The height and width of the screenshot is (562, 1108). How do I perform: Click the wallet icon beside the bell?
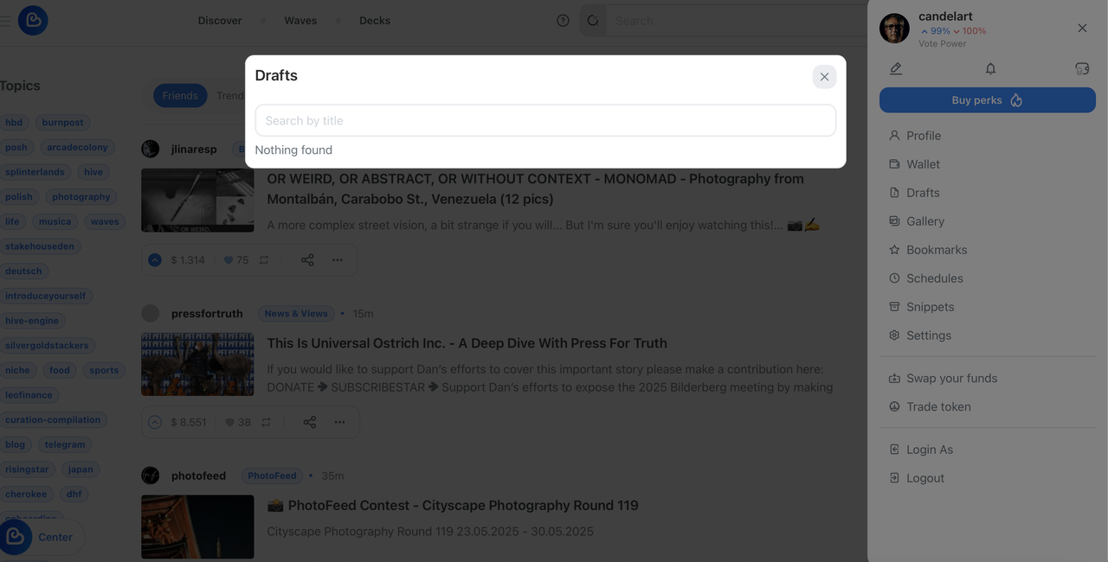tap(1082, 68)
